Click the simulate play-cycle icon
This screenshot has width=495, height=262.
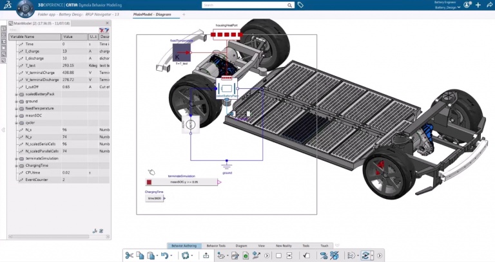365,256
